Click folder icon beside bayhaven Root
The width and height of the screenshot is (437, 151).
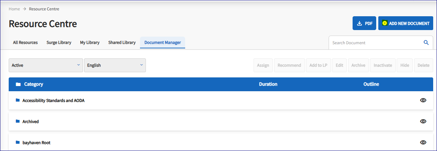tap(18, 142)
